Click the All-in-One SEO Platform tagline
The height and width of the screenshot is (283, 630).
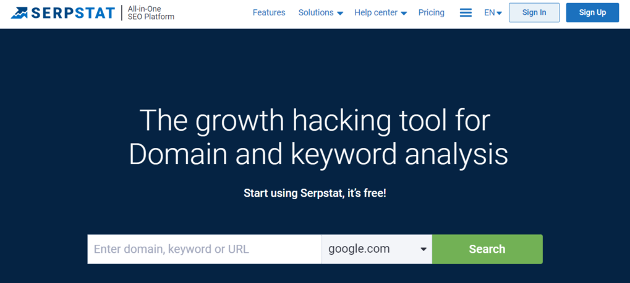[151, 12]
